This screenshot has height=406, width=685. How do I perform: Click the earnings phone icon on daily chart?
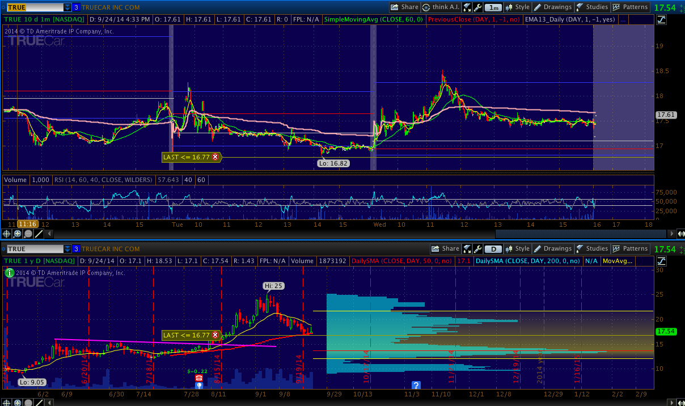click(198, 378)
